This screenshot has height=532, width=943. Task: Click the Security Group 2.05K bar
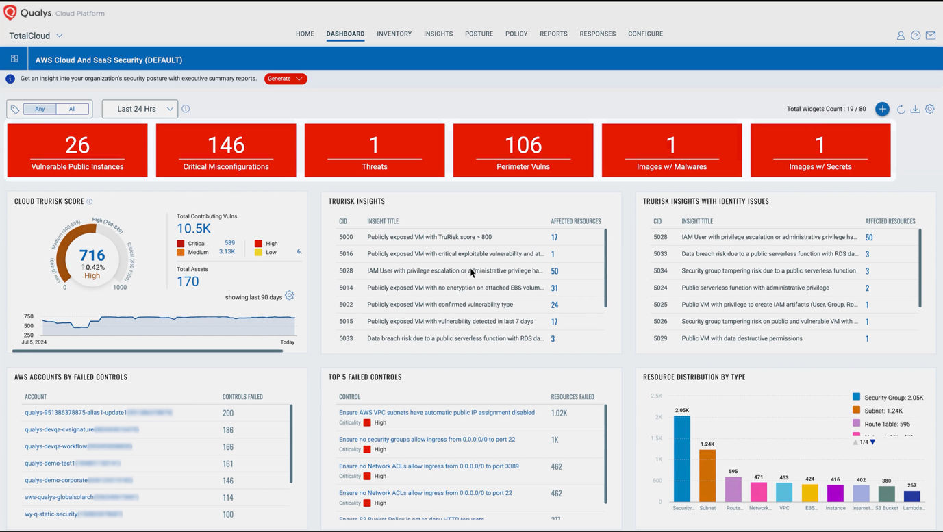click(x=682, y=459)
